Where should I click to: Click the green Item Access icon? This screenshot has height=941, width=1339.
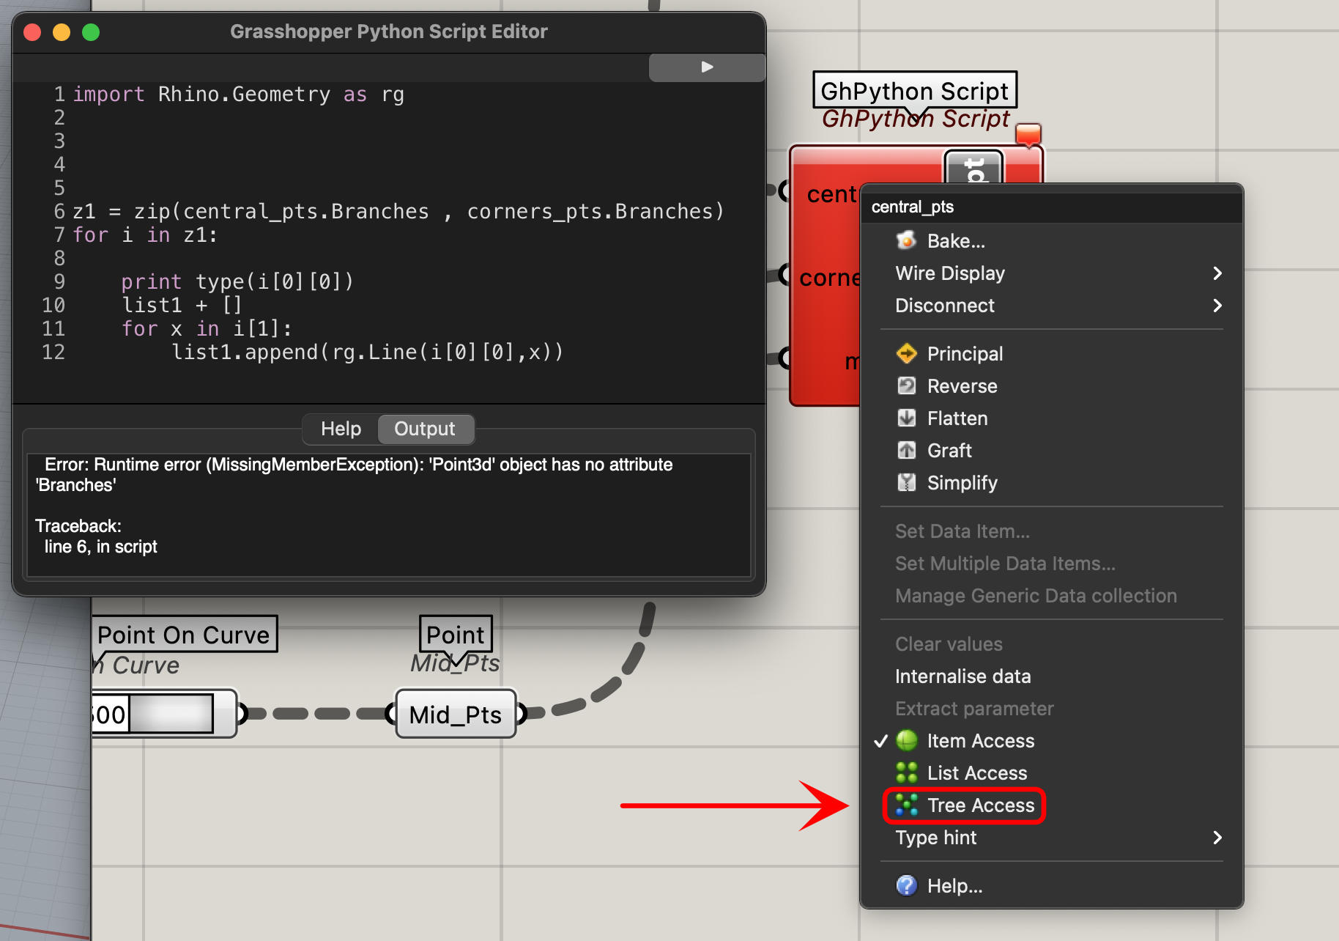(907, 740)
